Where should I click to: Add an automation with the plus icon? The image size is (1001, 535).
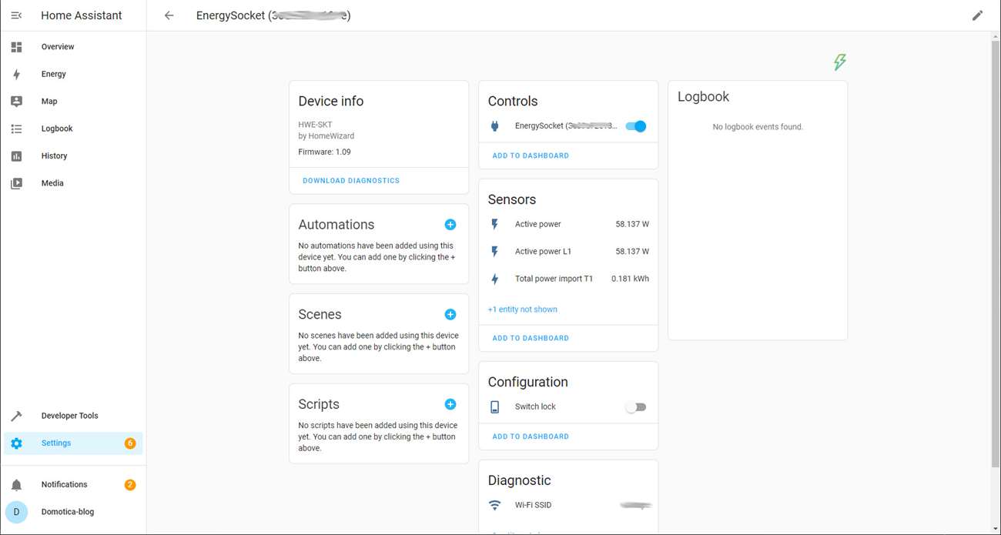coord(450,225)
